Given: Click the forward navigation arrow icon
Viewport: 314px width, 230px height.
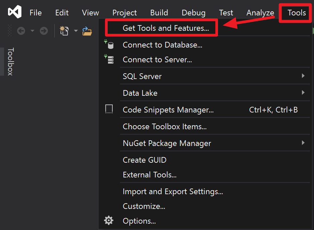Looking at the screenshot, I should (x=43, y=30).
